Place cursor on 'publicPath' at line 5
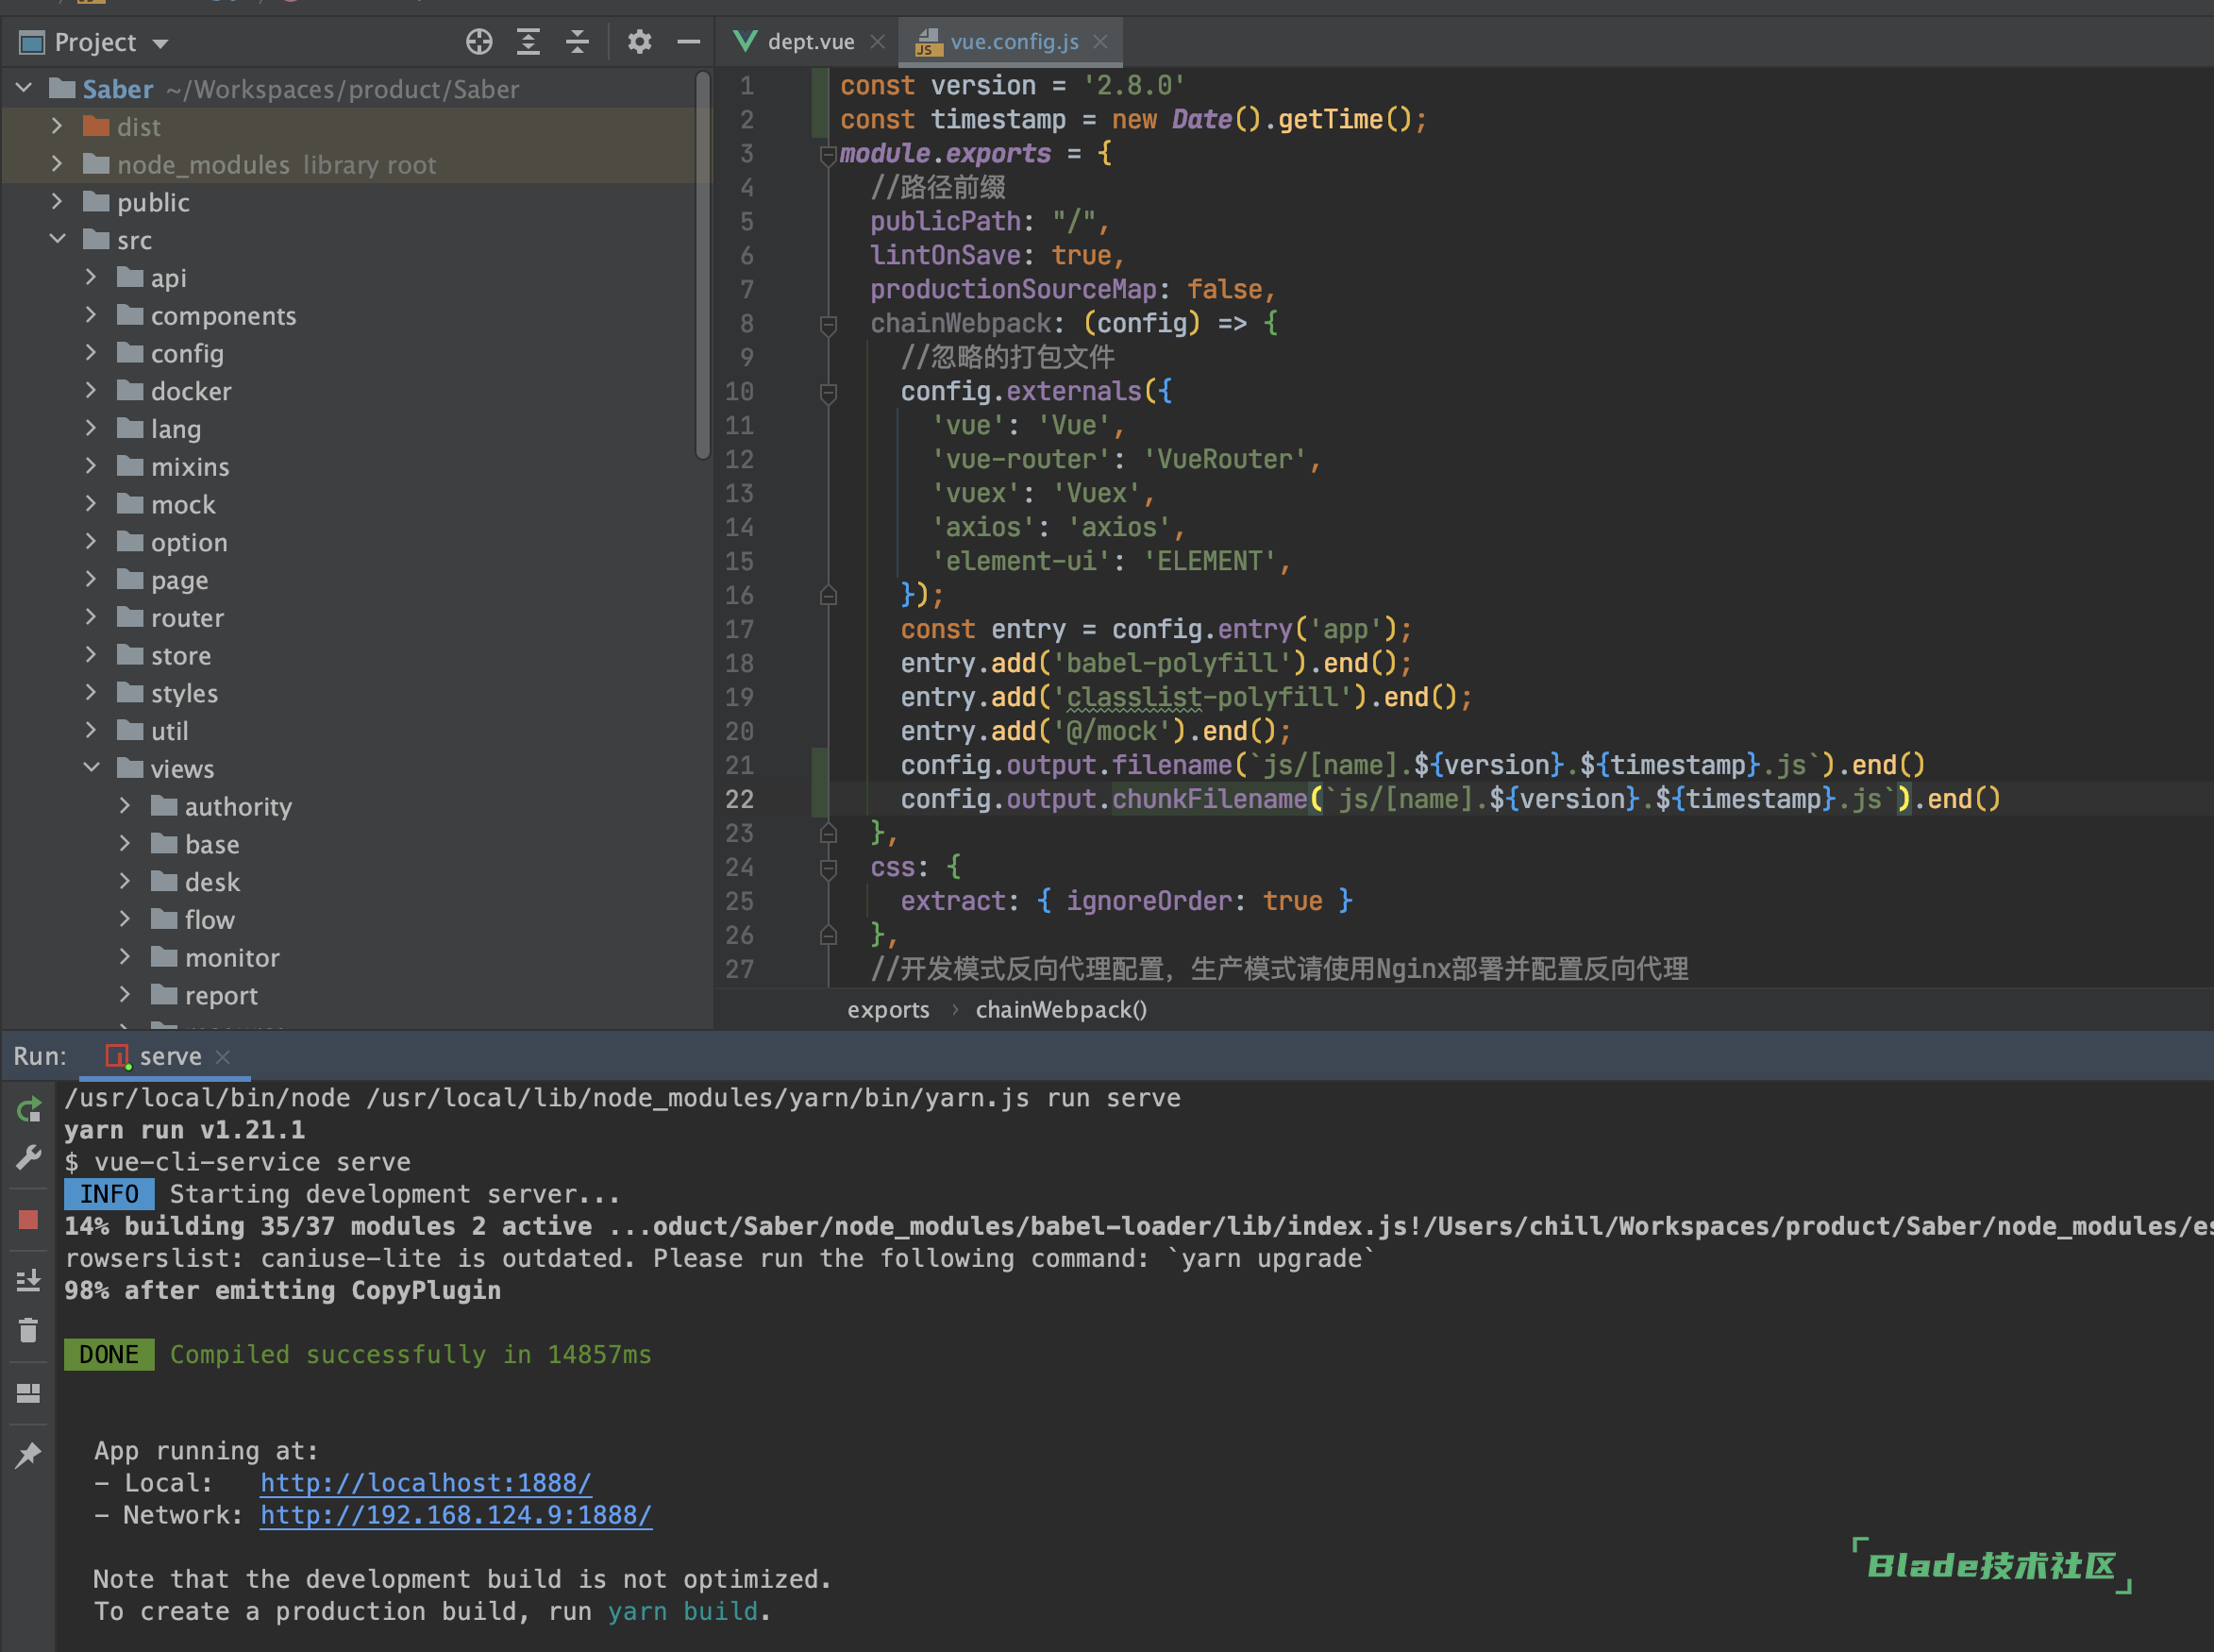The height and width of the screenshot is (1652, 2214). [945, 222]
